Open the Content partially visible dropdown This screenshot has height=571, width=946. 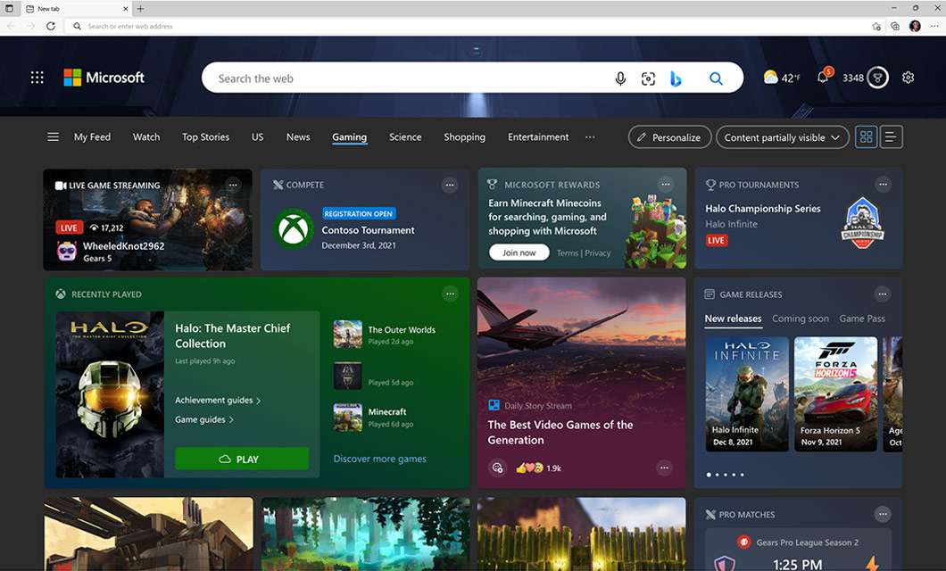782,137
